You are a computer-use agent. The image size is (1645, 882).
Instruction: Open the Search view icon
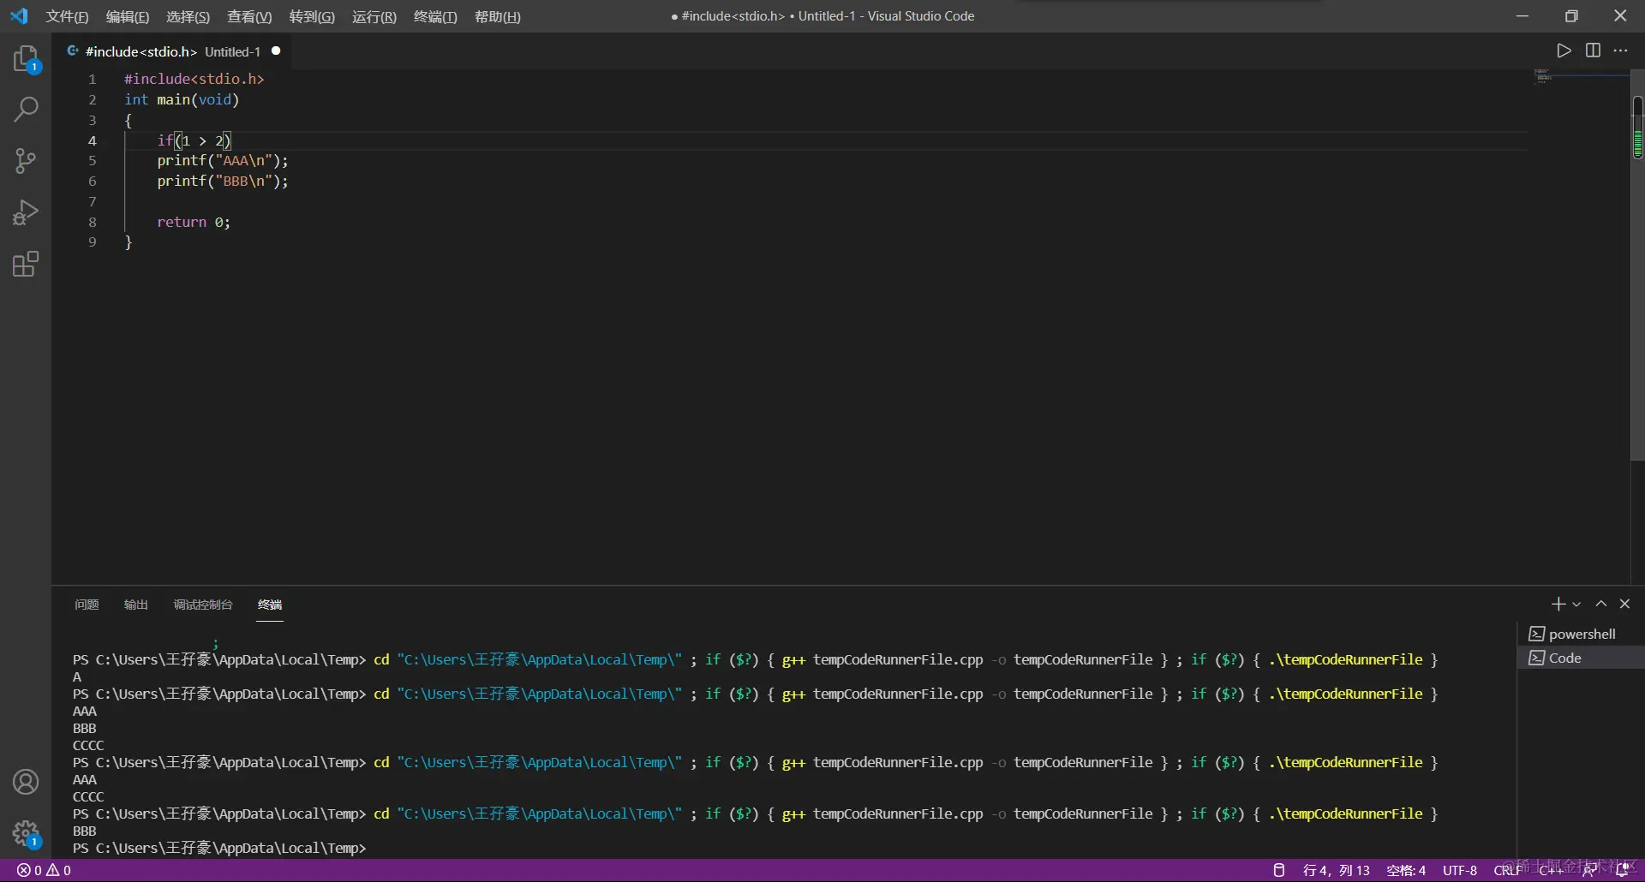(26, 110)
